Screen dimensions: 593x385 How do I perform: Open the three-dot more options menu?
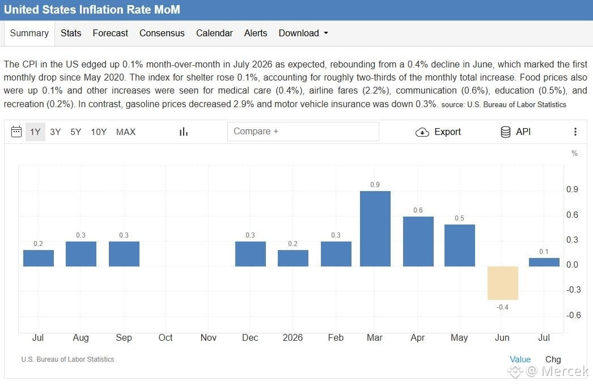pos(575,132)
